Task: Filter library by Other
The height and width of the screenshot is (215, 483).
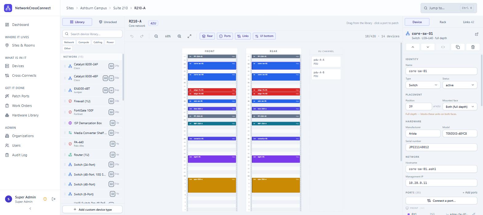Action: 67,48
